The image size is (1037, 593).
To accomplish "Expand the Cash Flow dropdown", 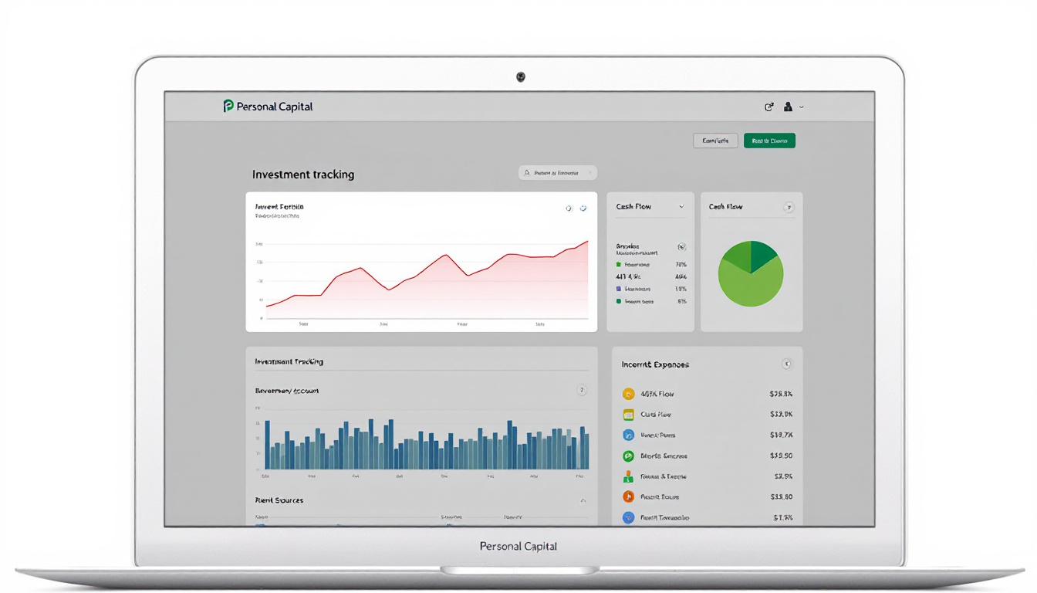I will click(x=682, y=206).
